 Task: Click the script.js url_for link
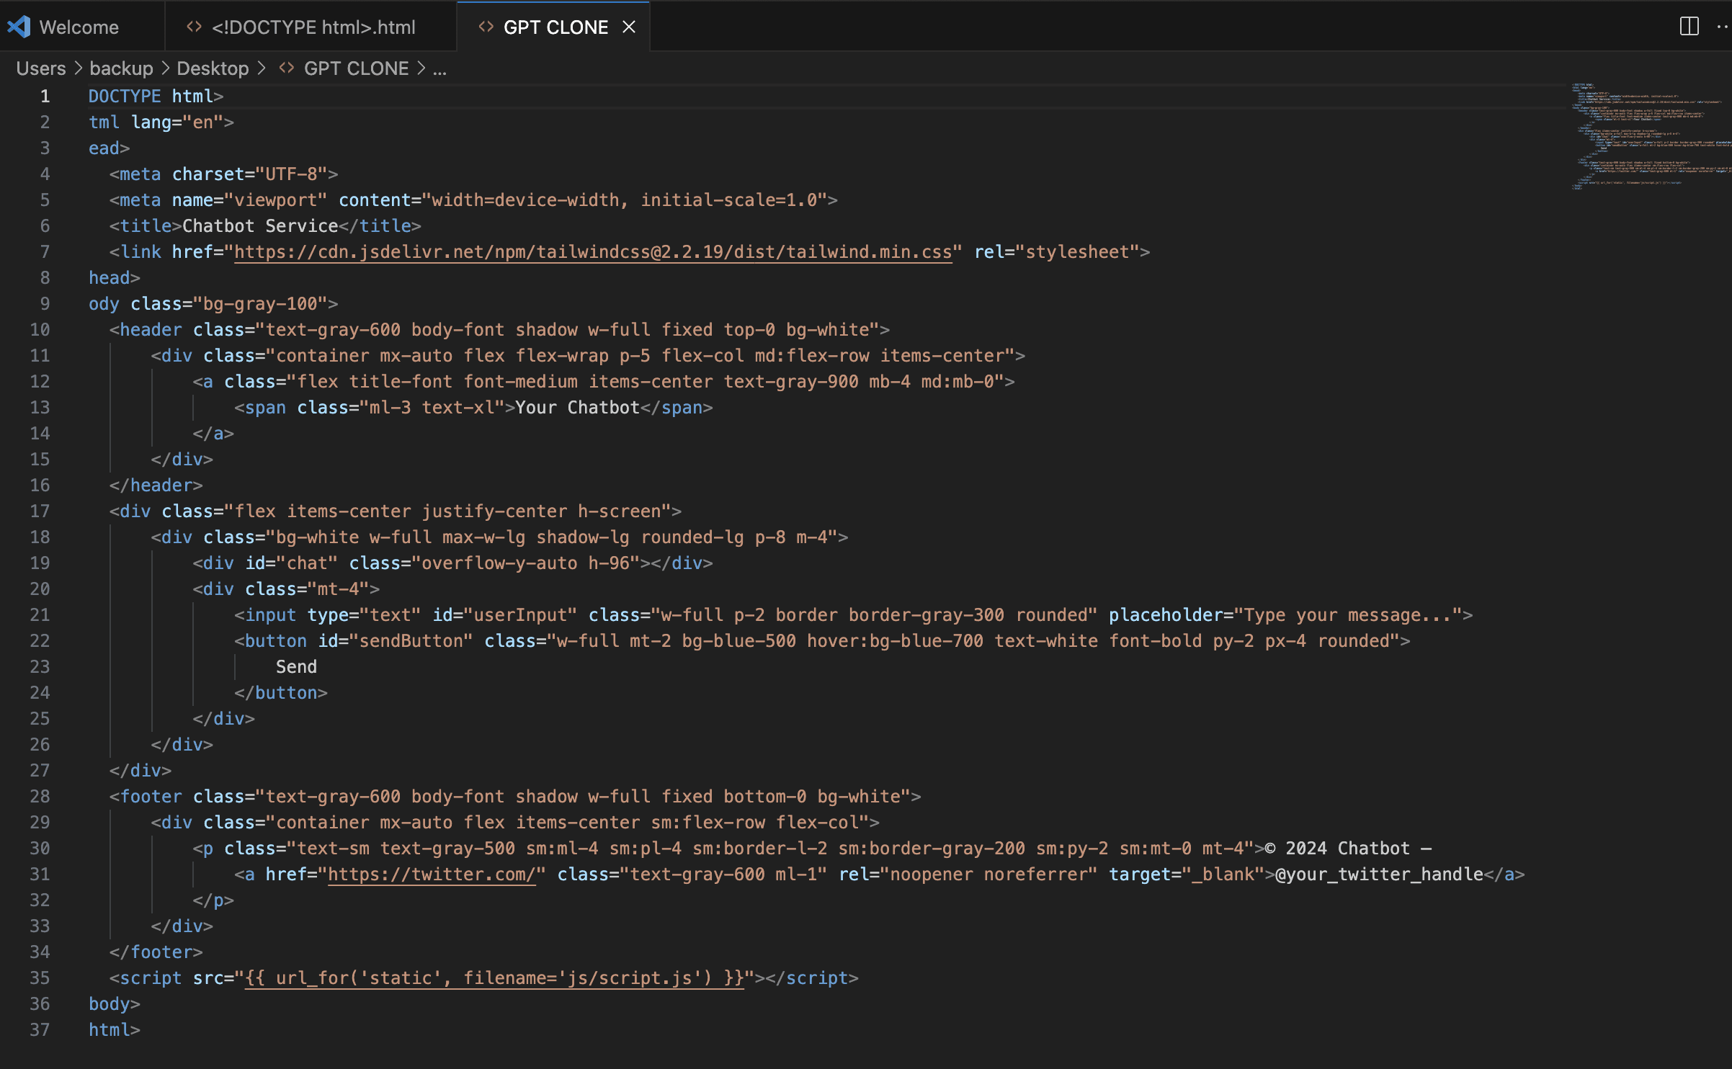(494, 978)
